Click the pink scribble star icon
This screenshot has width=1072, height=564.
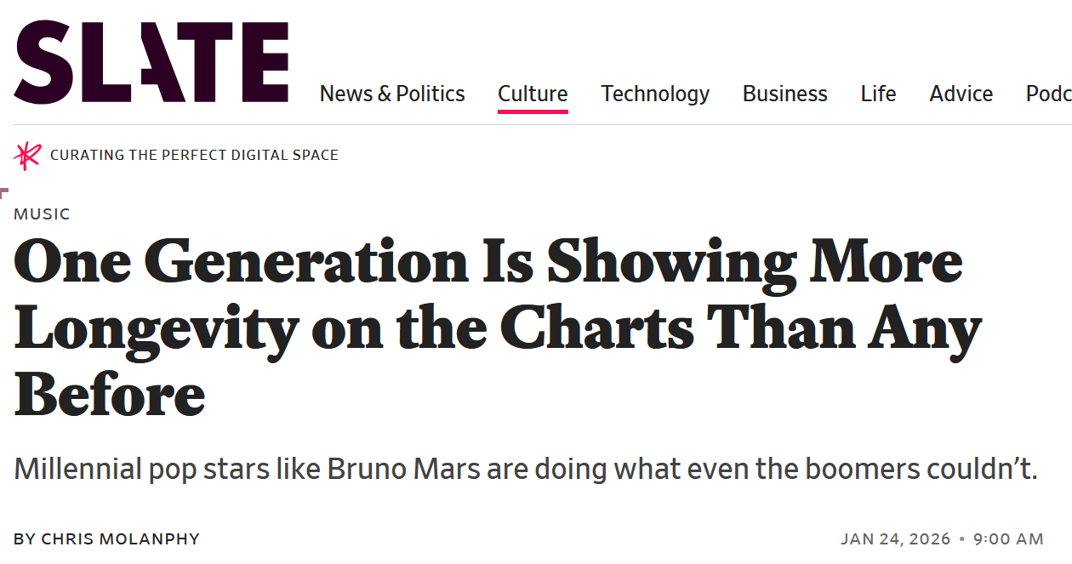point(27,156)
